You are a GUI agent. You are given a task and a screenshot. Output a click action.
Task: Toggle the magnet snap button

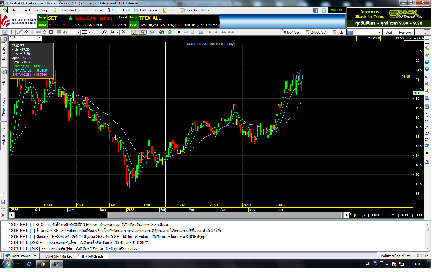coord(143,32)
